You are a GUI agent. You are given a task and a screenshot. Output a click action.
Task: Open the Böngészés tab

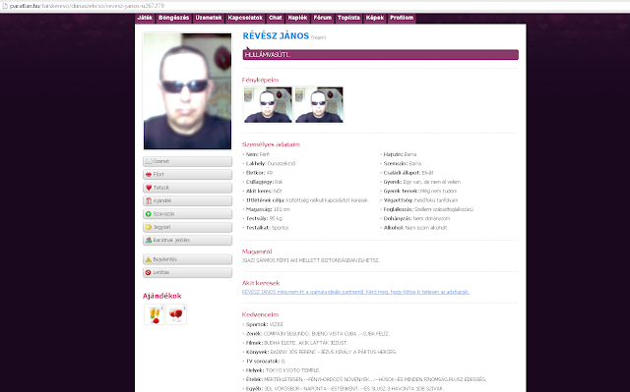point(173,18)
